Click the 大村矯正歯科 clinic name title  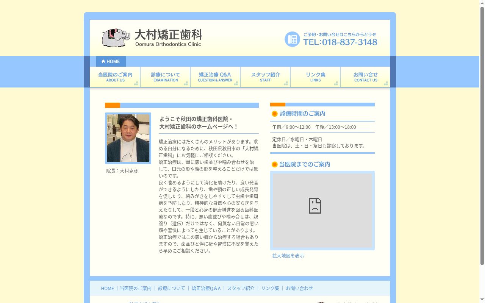click(x=168, y=35)
